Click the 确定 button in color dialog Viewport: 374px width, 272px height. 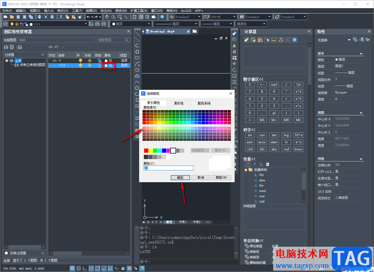(180, 177)
